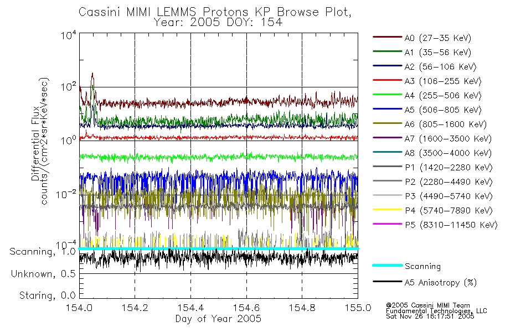The height and width of the screenshot is (332, 526).
Task: Click the P1 (1420-2280 KeV) legend label
Action: [x=448, y=168]
